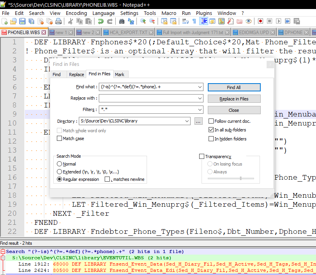Collapse the EVENTUTIL.WBS results node

(3, 258)
